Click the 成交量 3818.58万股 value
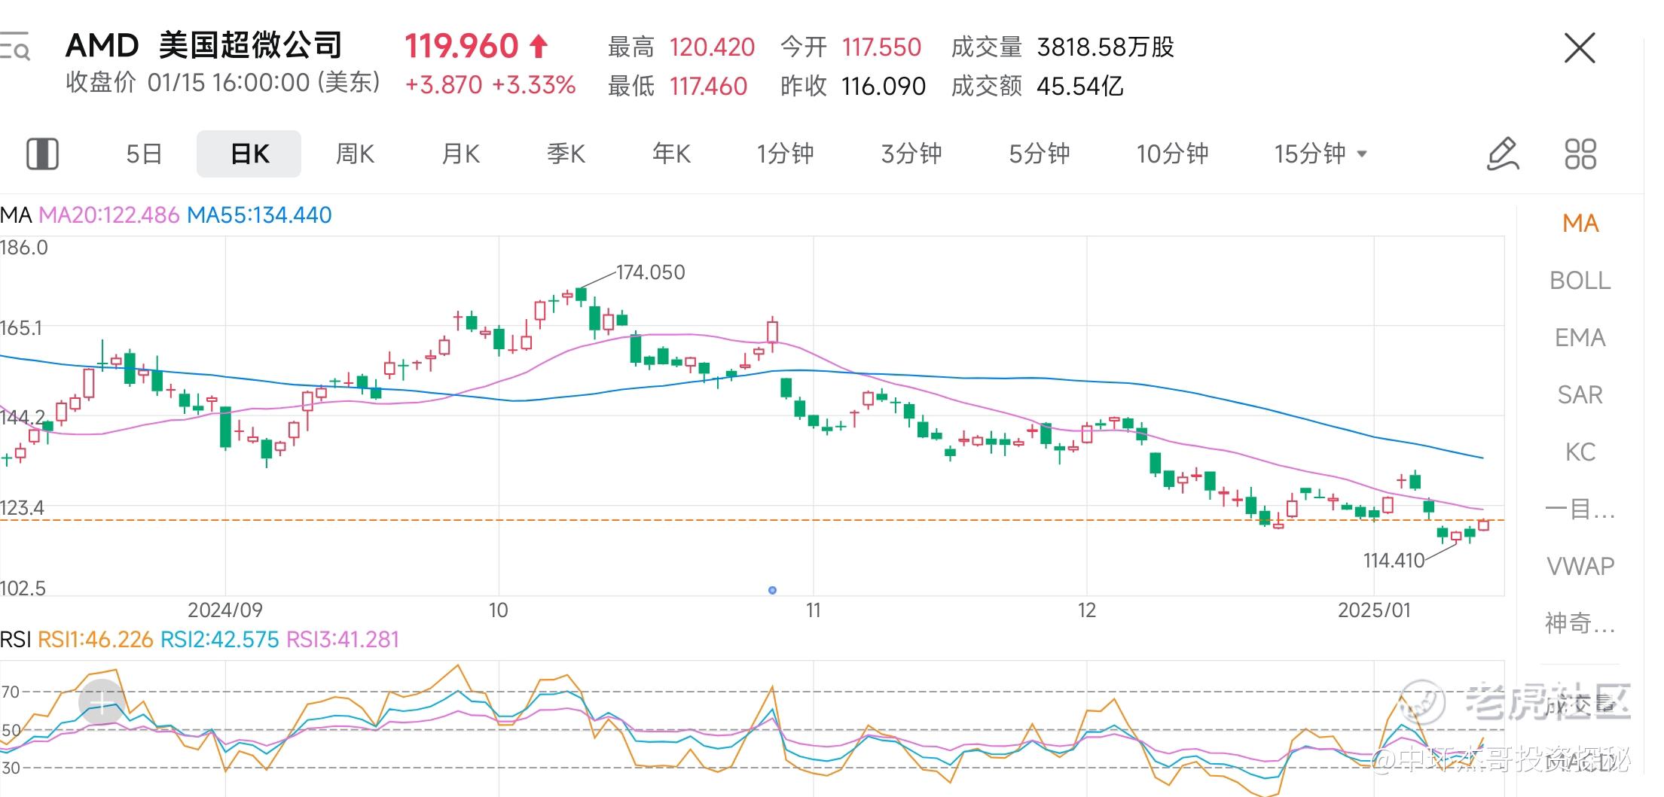This screenshot has height=797, width=1664. point(1106,47)
